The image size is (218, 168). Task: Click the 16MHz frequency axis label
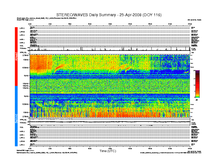coord(26,86)
